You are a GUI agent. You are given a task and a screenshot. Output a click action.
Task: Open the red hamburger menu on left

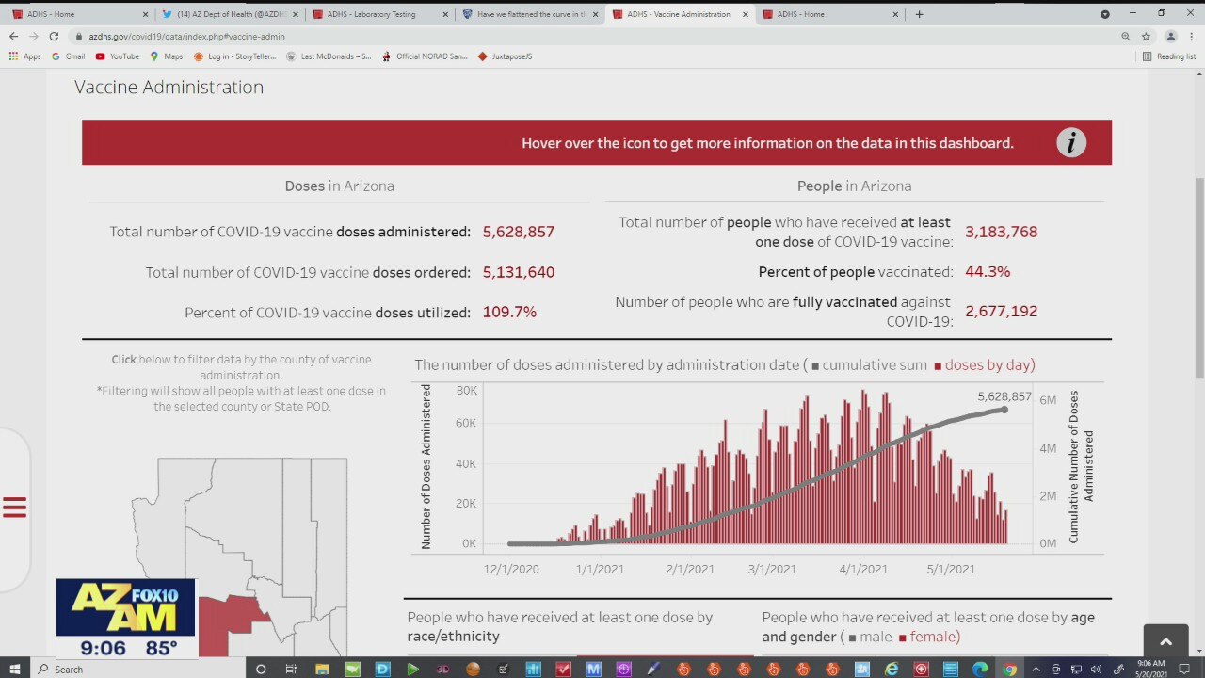(x=14, y=508)
